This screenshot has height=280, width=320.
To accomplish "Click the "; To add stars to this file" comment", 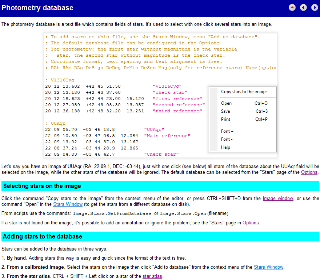I will (x=152, y=37).
